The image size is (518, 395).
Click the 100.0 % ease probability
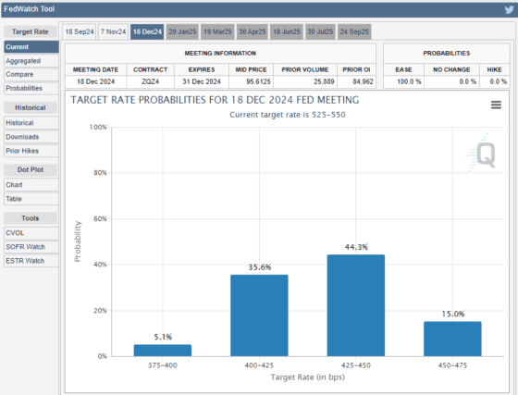point(409,81)
